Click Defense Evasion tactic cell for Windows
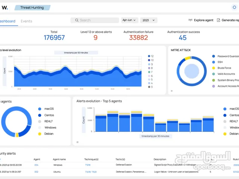 point(124,165)
